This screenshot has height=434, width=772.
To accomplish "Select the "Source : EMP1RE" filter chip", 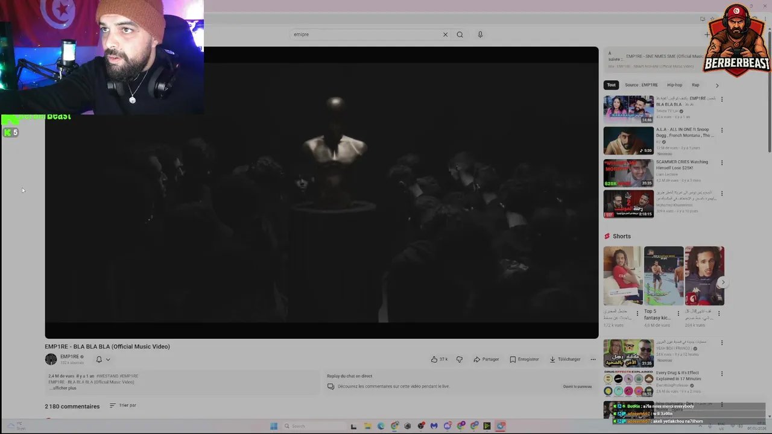I will [641, 85].
